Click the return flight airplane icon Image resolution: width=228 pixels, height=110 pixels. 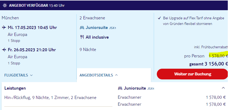point(4,50)
